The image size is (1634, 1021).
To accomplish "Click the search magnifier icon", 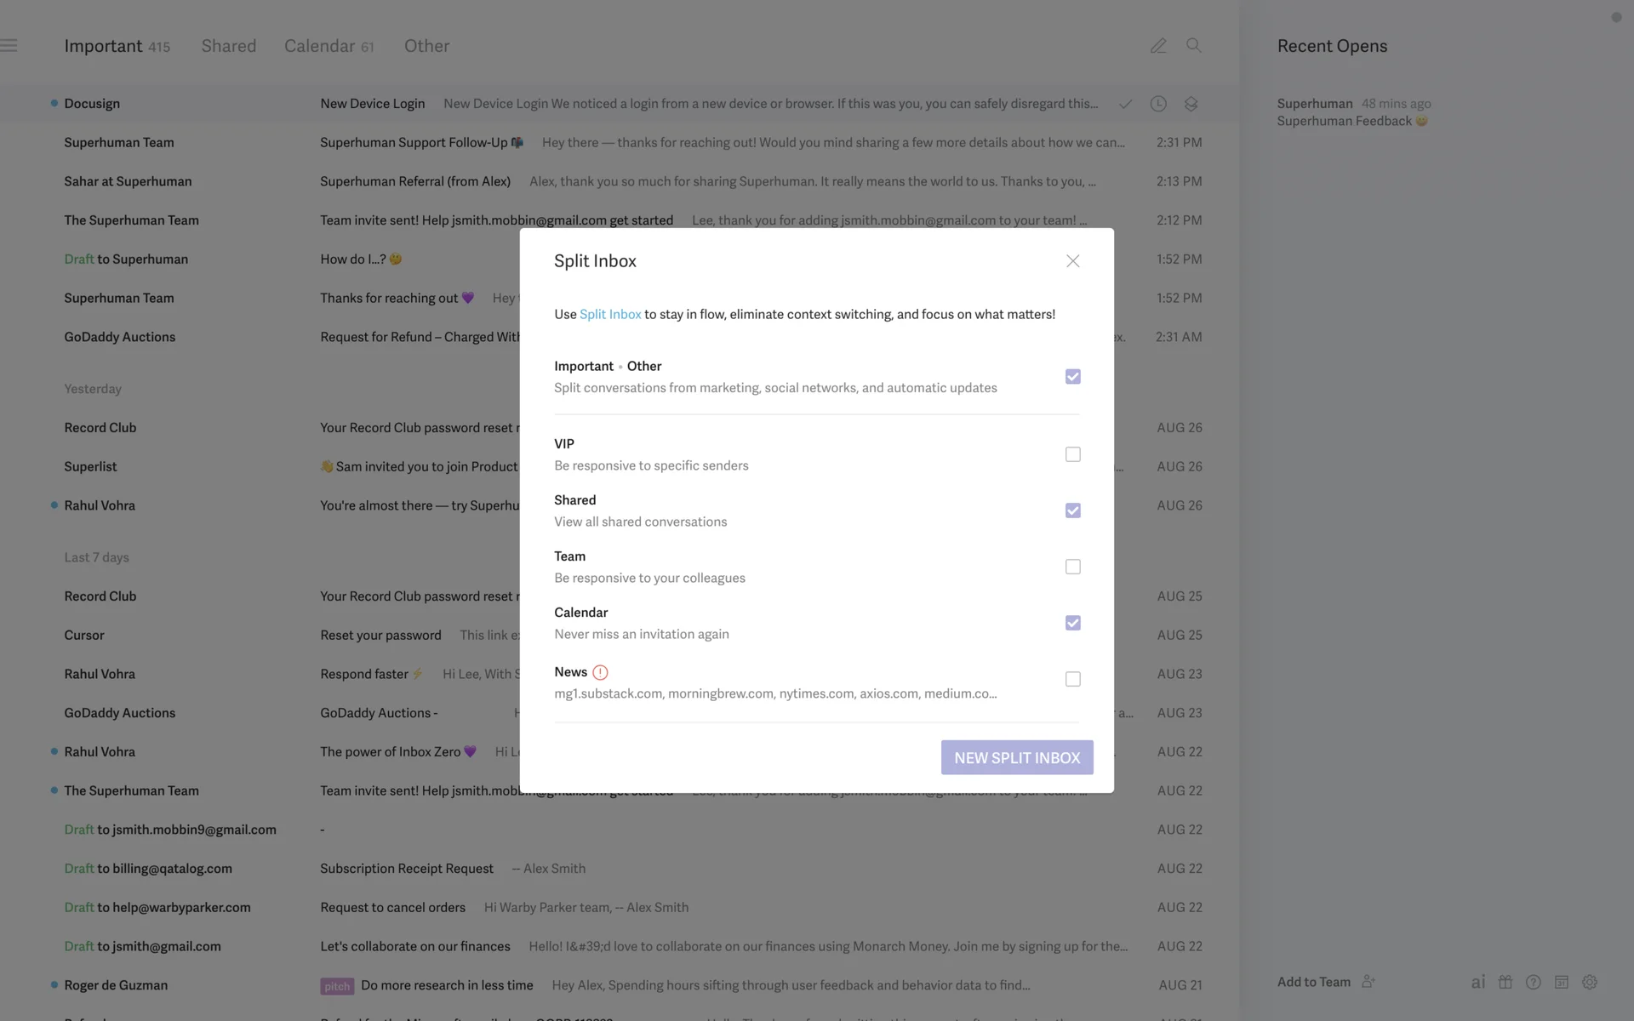I will click(x=1193, y=46).
